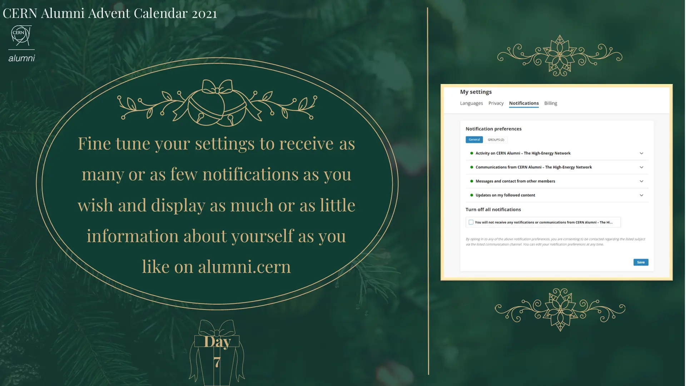The image size is (686, 386).
Task: Click the blue Save button
Action: [641, 262]
